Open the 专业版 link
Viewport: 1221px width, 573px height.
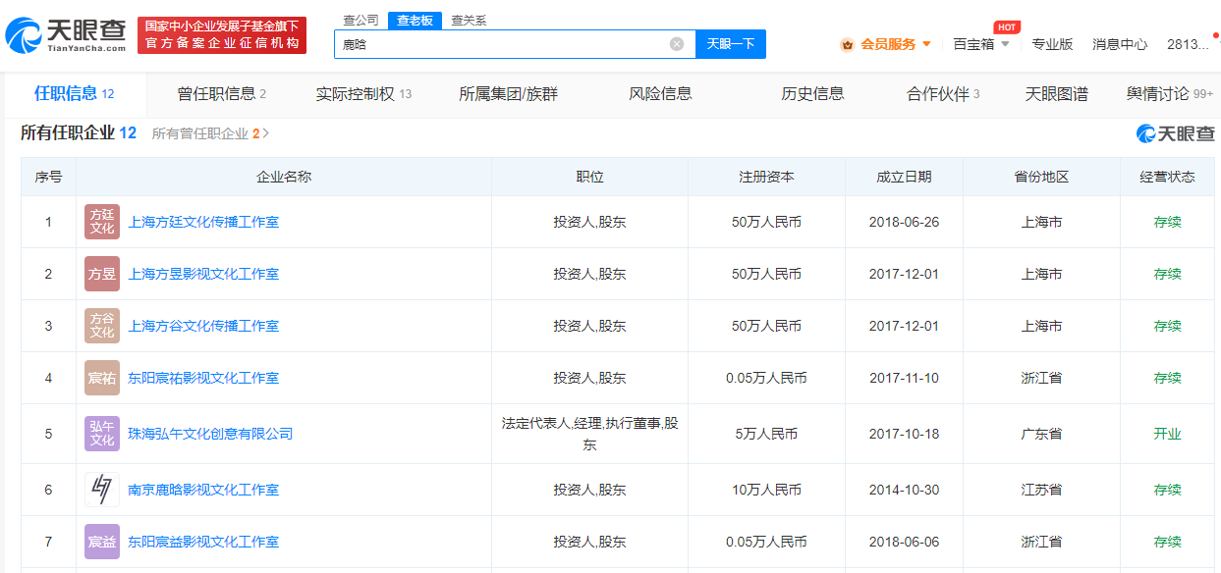coord(1052,44)
